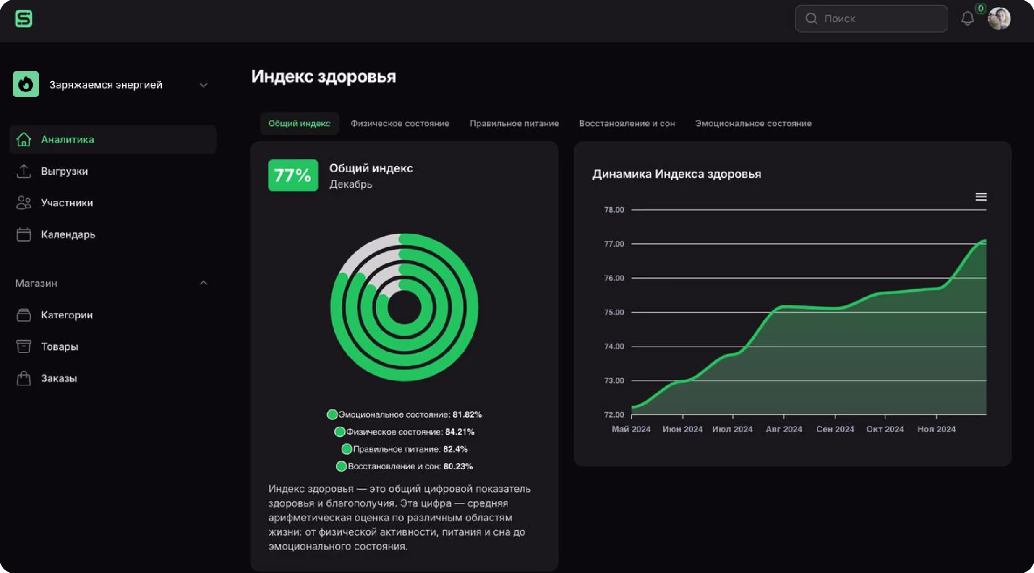Image resolution: width=1034 pixels, height=573 pixels.
Task: Click the Заказы shopping bag icon
Action: tap(23, 378)
